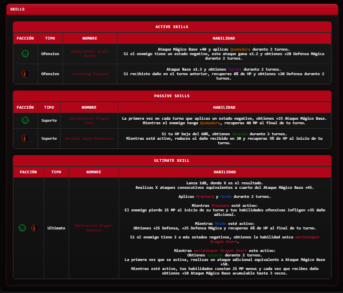Click the HABILIDAD column header in Ultimate Skill
Viewport: 343px width, 293px height.
click(225, 172)
